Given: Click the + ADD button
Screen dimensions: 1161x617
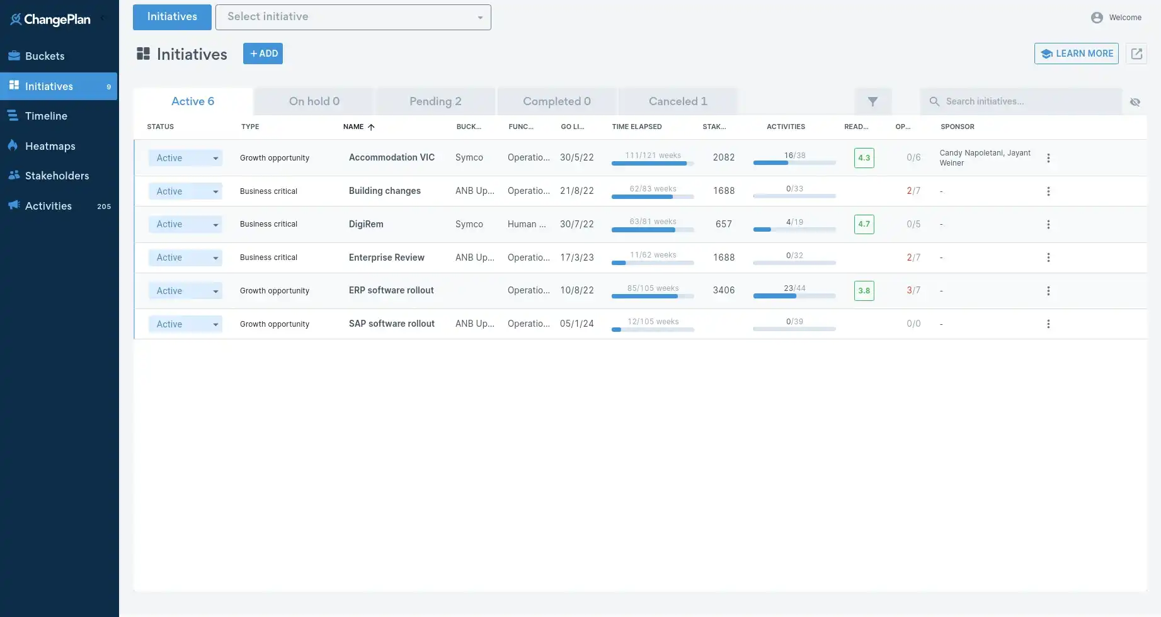Looking at the screenshot, I should pyautogui.click(x=263, y=54).
